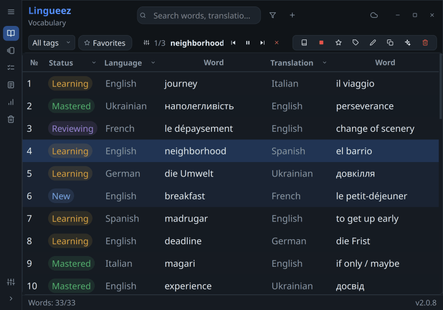Skip to previous word in playback
The width and height of the screenshot is (443, 310).
pyautogui.click(x=233, y=43)
